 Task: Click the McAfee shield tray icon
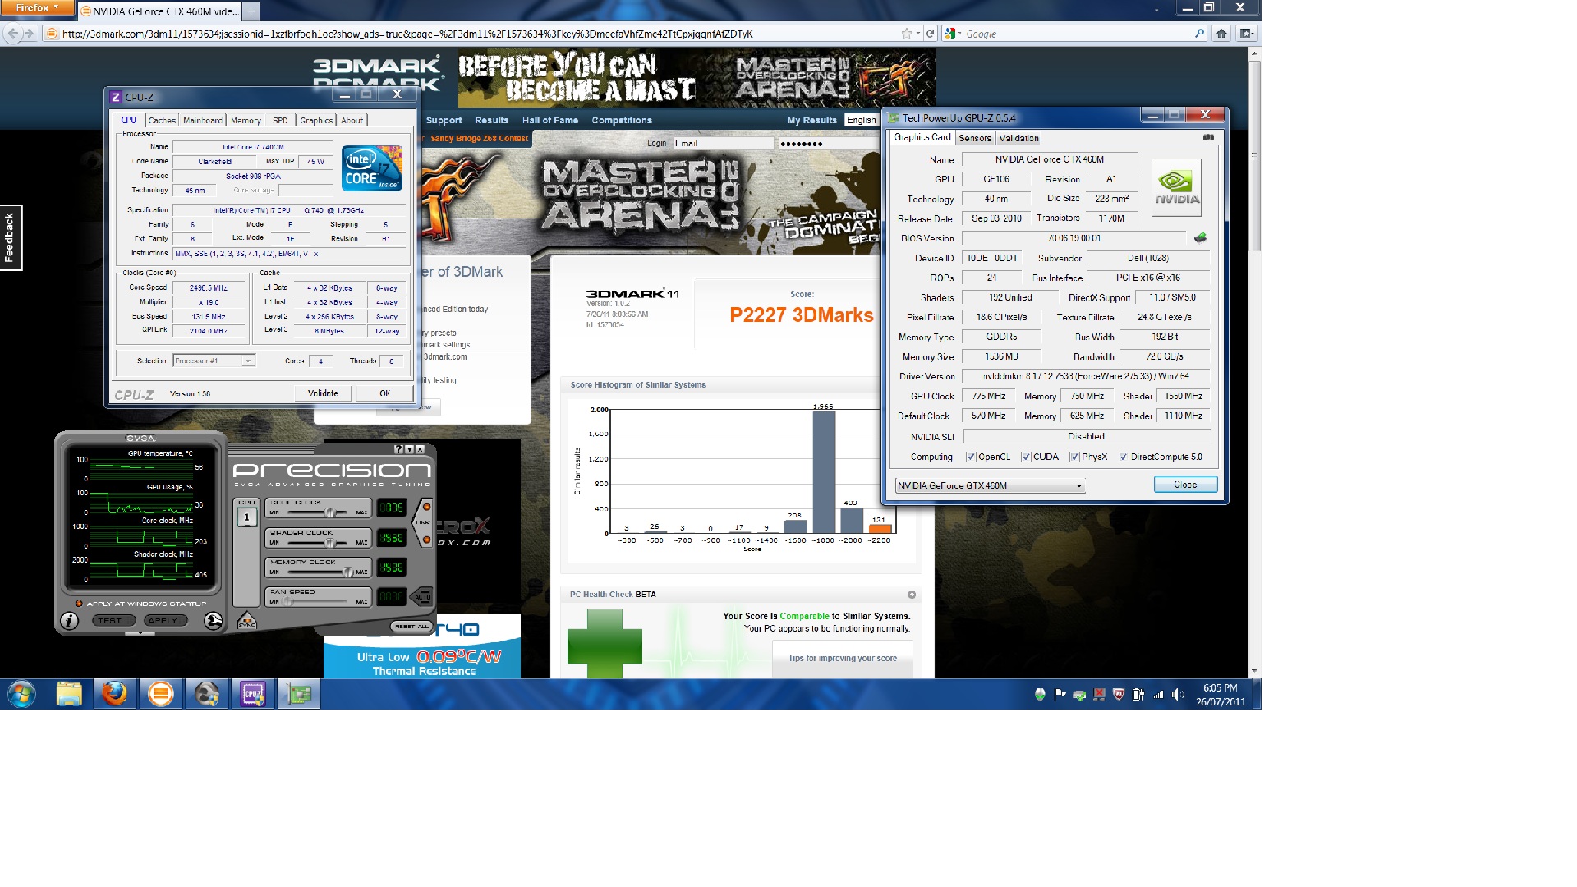click(x=1119, y=695)
